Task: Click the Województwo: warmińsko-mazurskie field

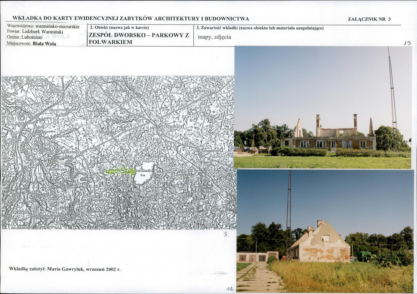Action: point(43,26)
